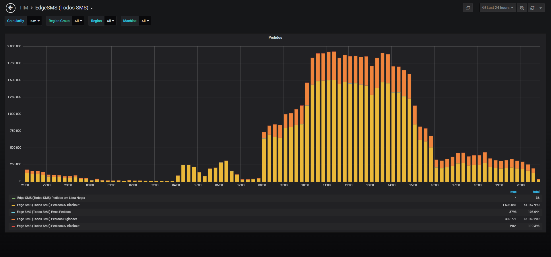Click the c/ Blackout max value 4964
Screen dimensions: 551x257
(513, 226)
